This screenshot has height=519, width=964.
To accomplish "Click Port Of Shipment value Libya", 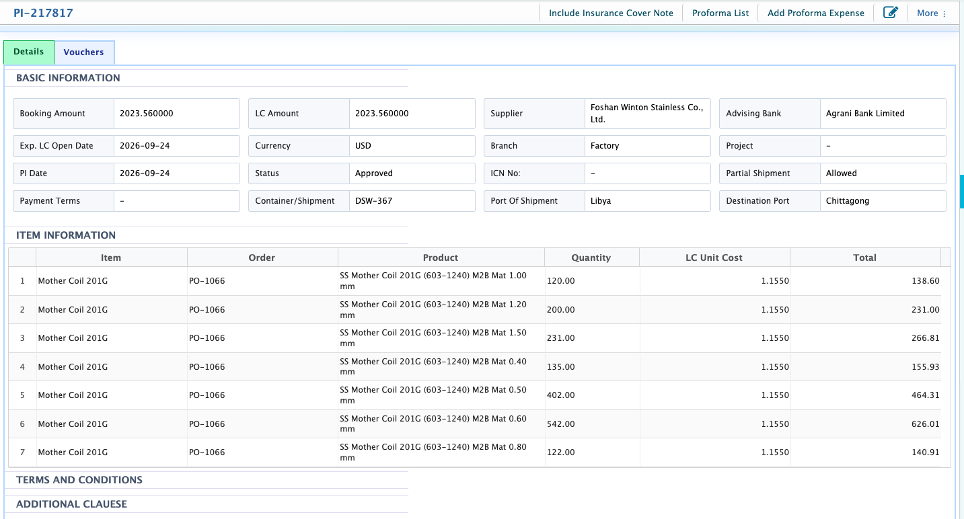I will [601, 201].
